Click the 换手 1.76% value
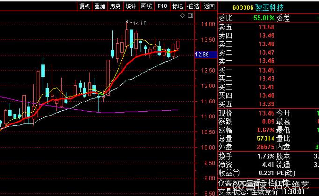The image size is (319, 196). (x=266, y=156)
